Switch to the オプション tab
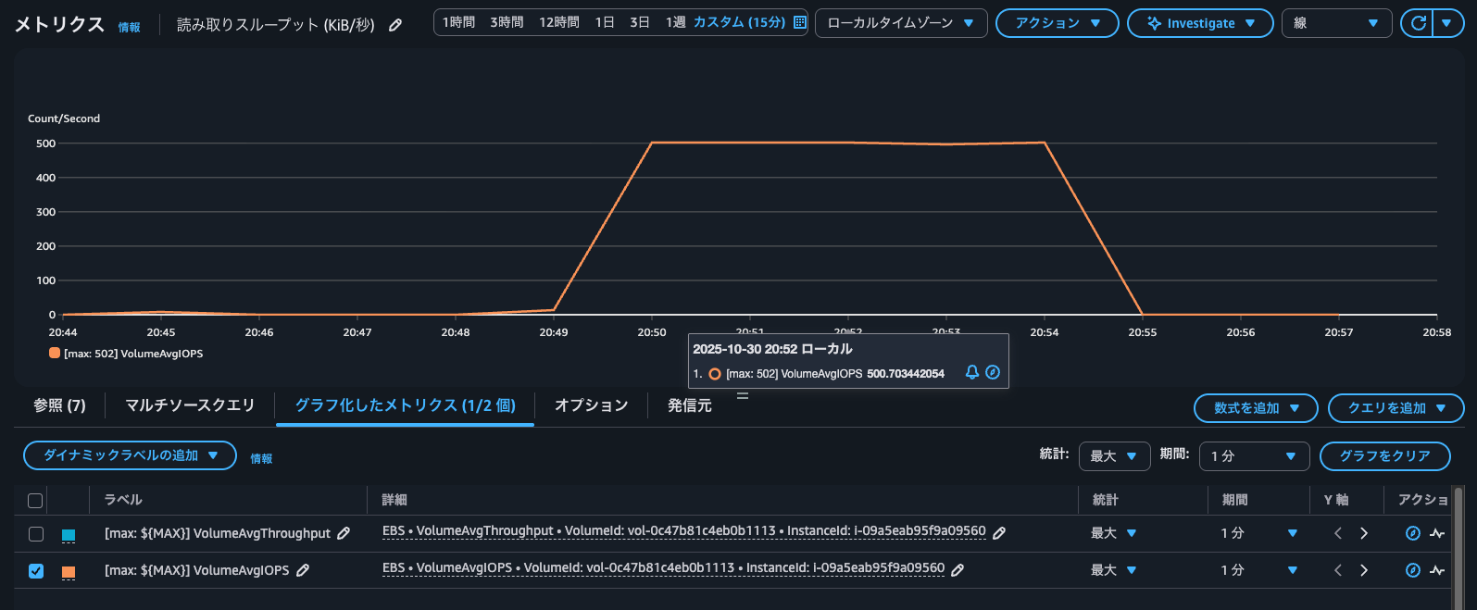The width and height of the screenshot is (1477, 610). click(x=591, y=405)
